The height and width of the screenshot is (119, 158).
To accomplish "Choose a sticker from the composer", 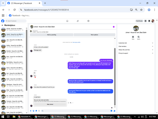I will click(x=36, y=111).
